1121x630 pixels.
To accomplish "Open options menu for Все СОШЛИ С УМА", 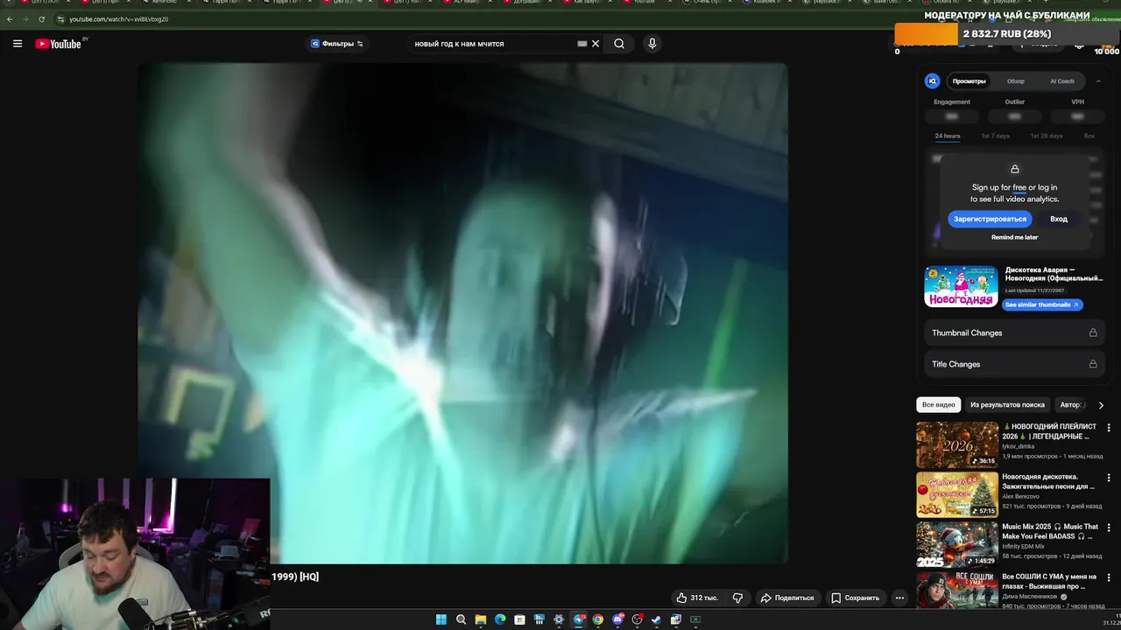I will click(1109, 577).
